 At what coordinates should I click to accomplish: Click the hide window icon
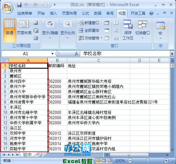pos(107,31)
